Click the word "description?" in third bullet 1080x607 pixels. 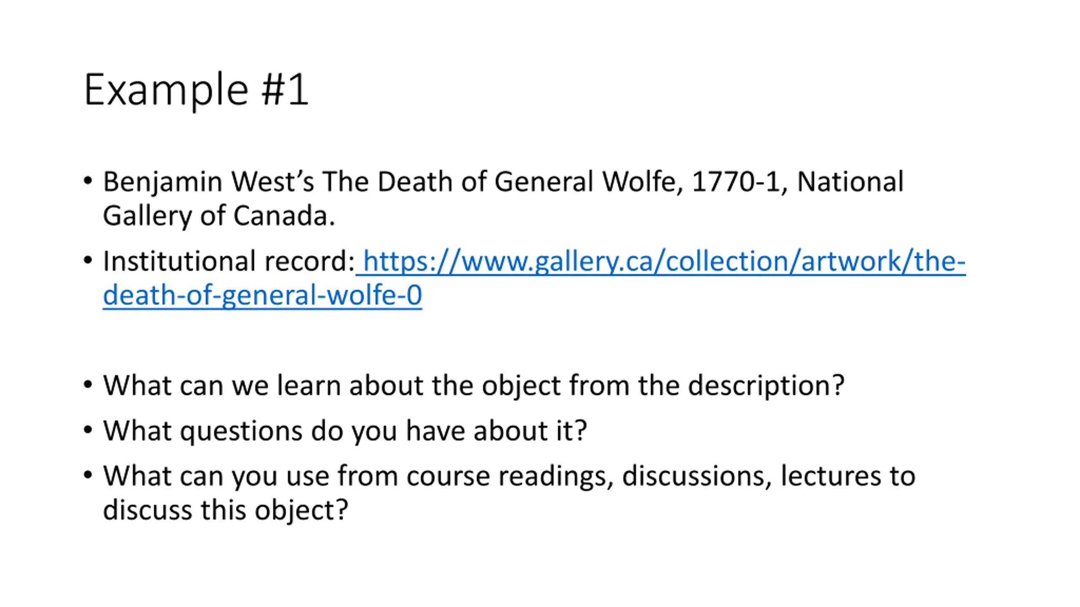coord(766,386)
